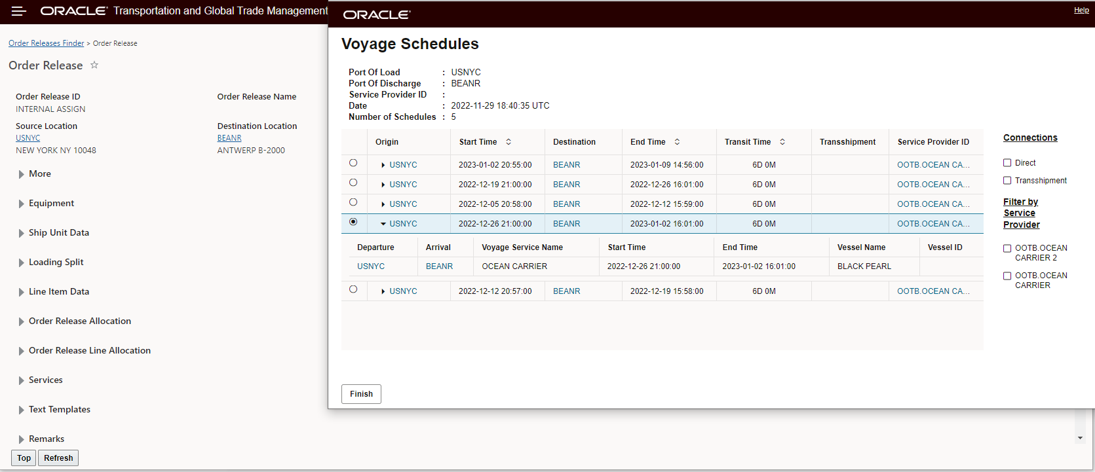Select the 2022-12-26 21:00:00 schedule radio button

click(353, 222)
